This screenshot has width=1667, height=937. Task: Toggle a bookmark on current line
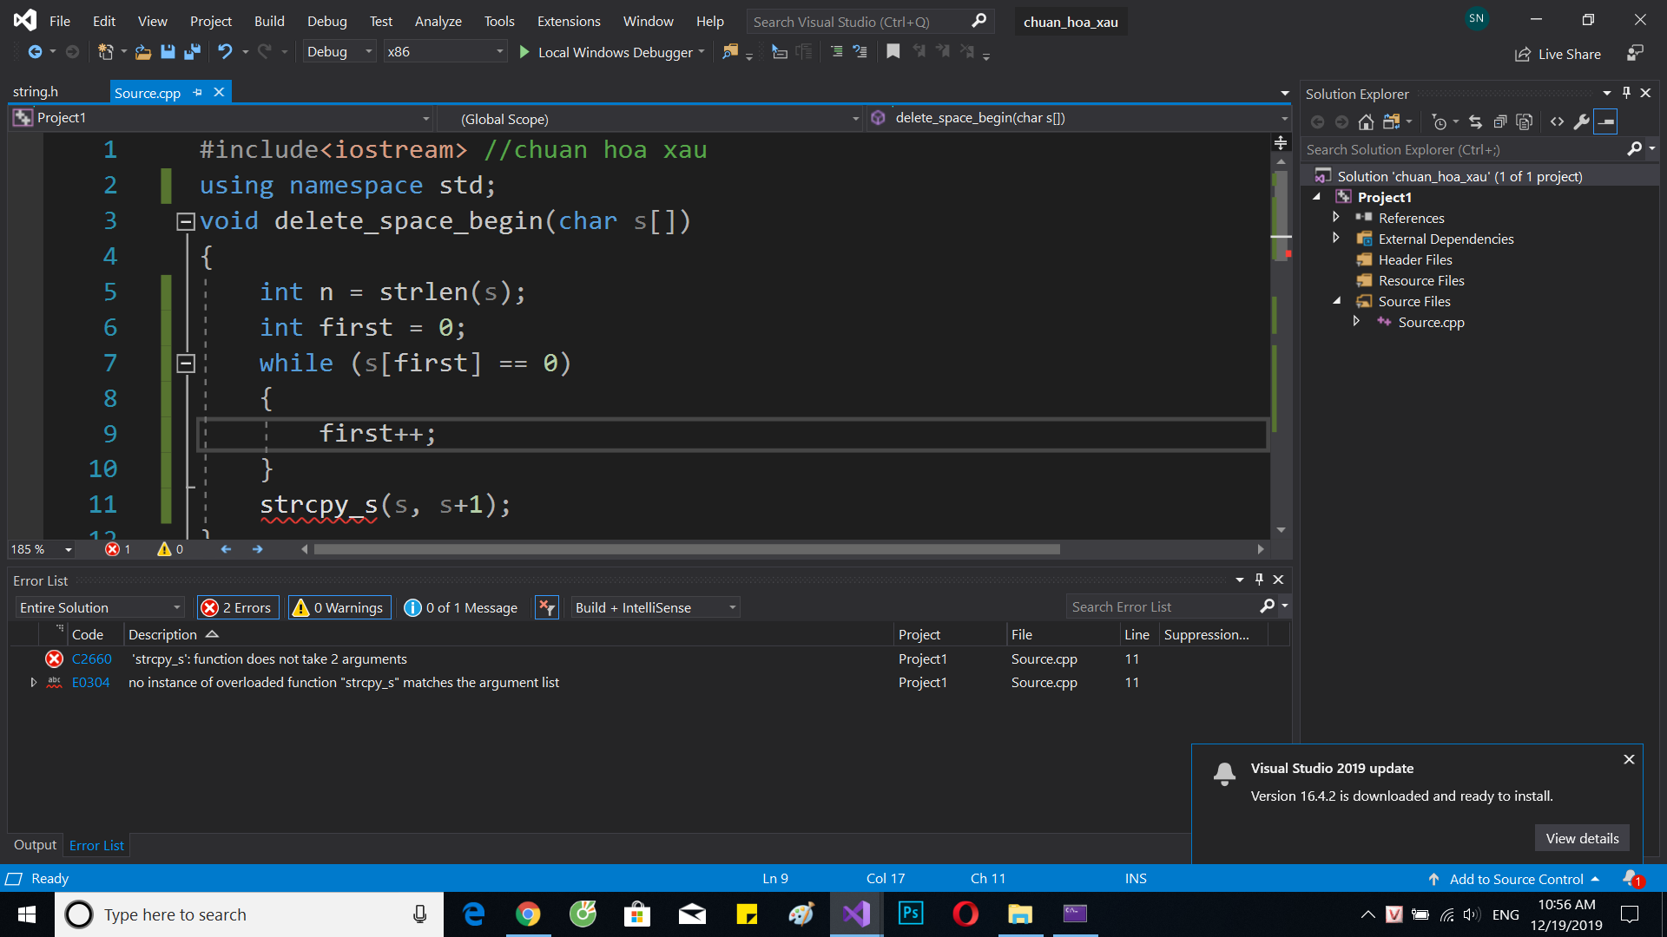(x=893, y=51)
